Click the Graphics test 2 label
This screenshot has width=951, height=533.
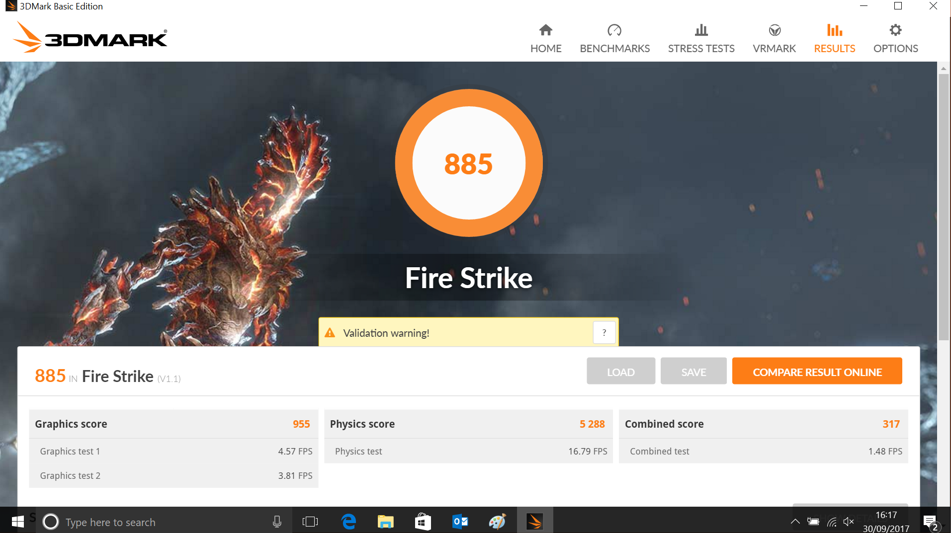70,475
